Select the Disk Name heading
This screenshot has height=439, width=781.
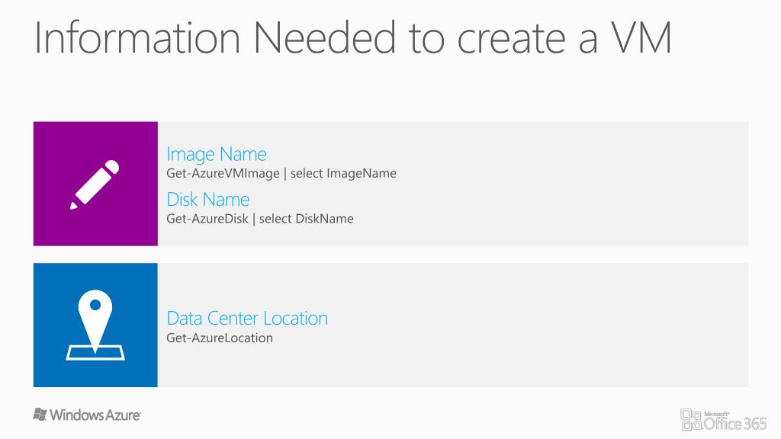[208, 200]
